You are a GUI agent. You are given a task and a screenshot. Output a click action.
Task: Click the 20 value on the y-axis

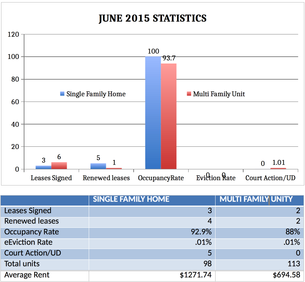[15, 147]
